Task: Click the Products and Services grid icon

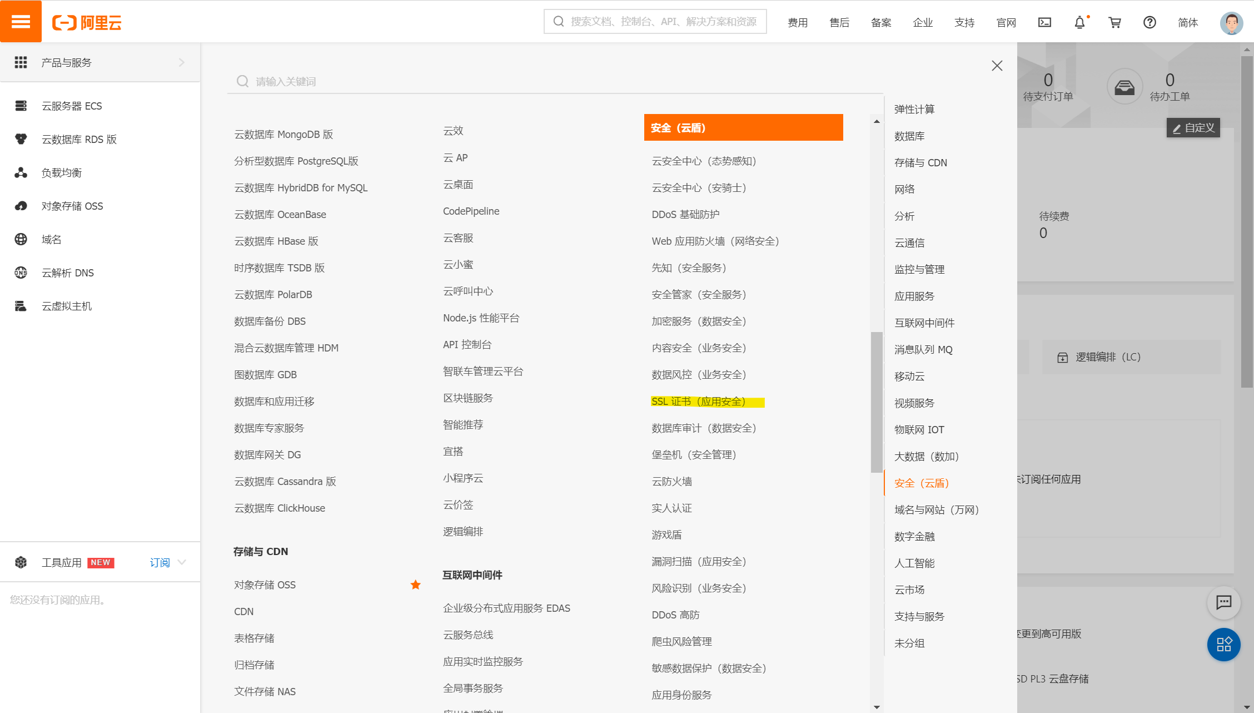Action: click(21, 62)
